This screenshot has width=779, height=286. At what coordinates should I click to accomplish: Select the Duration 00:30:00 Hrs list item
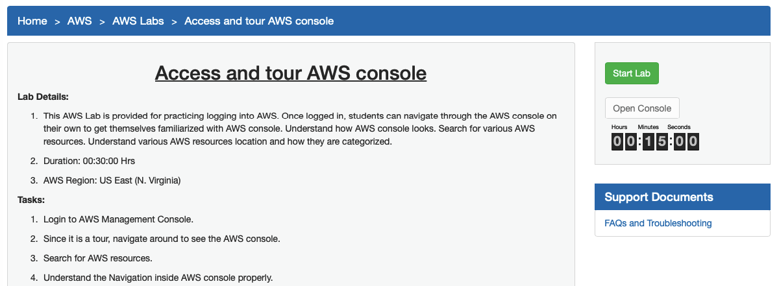click(89, 161)
